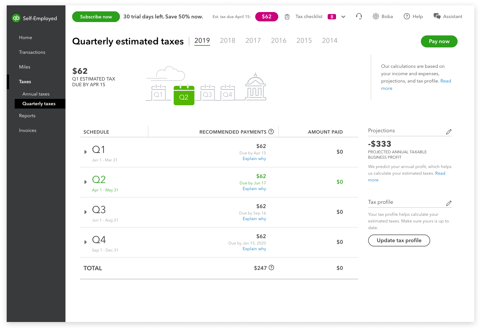Click the Assistant label in header
This screenshot has width=481, height=330.
pyautogui.click(x=453, y=16)
